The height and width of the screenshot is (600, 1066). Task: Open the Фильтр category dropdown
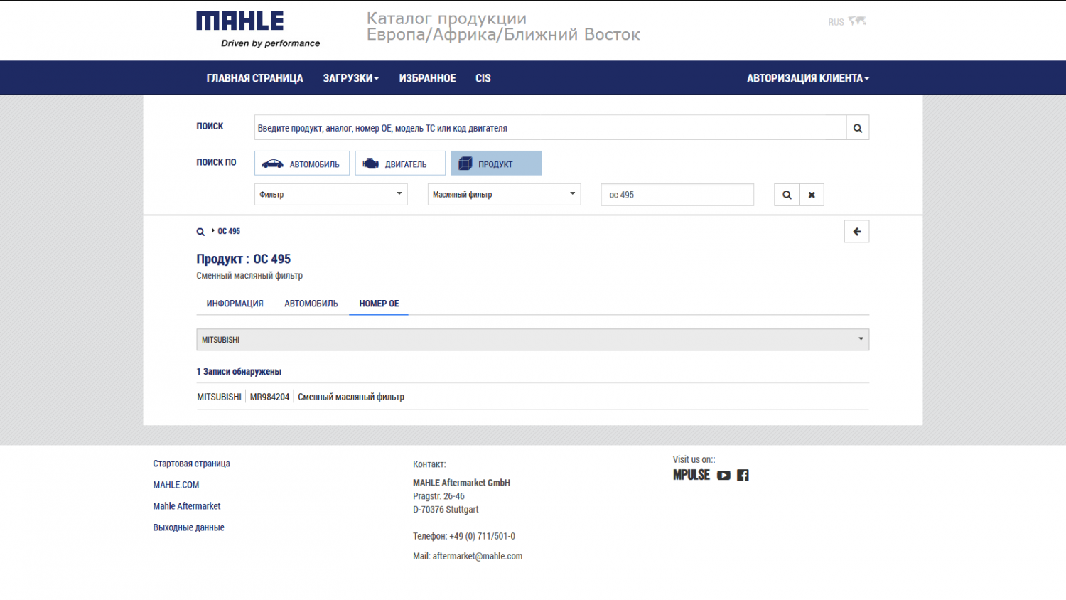(331, 195)
